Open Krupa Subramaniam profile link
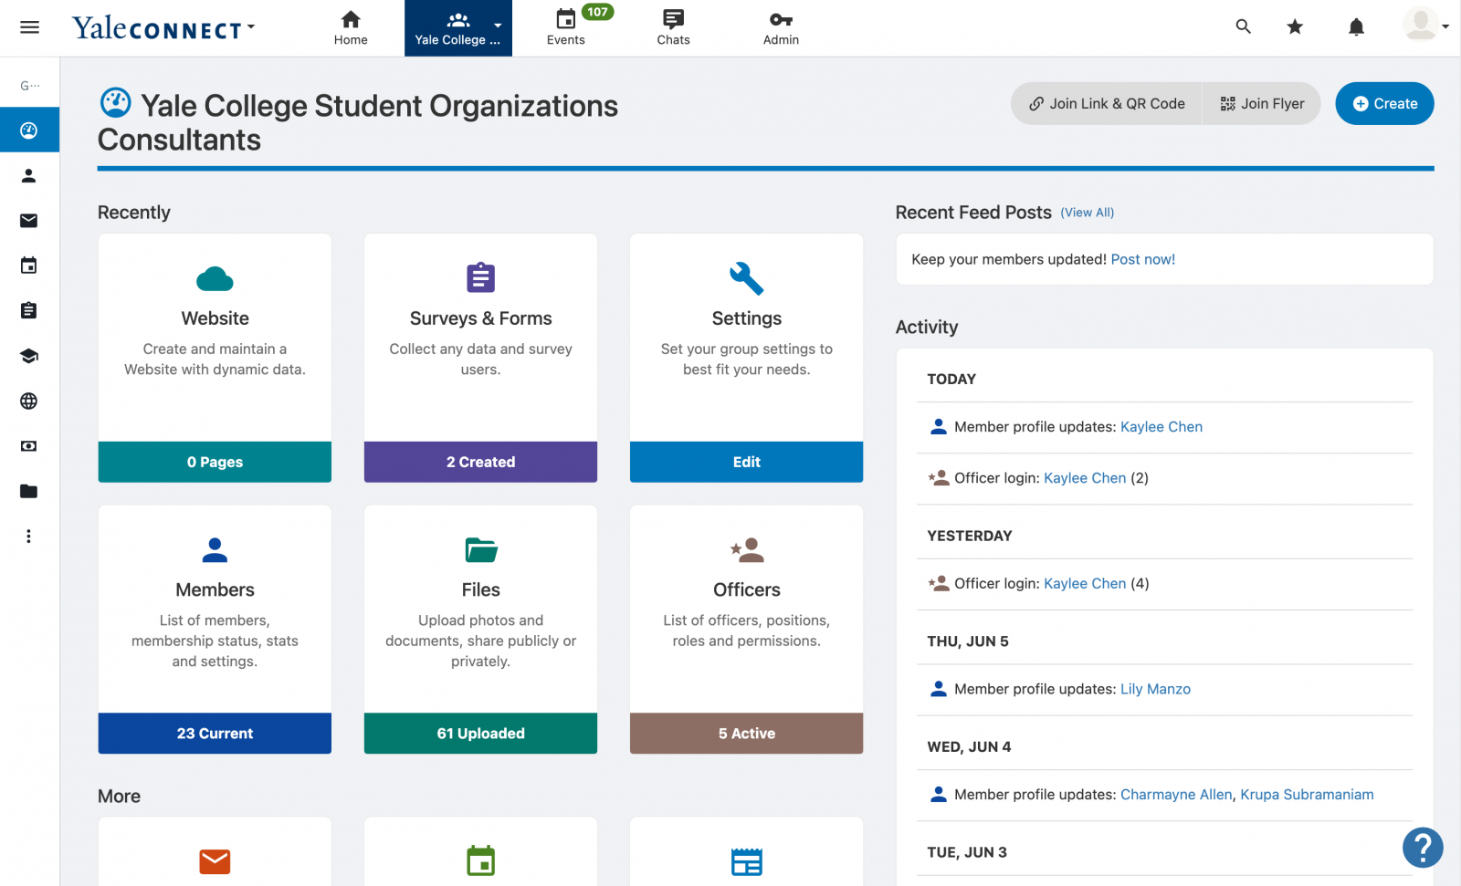Viewport: 1461px width, 886px height. (x=1307, y=795)
